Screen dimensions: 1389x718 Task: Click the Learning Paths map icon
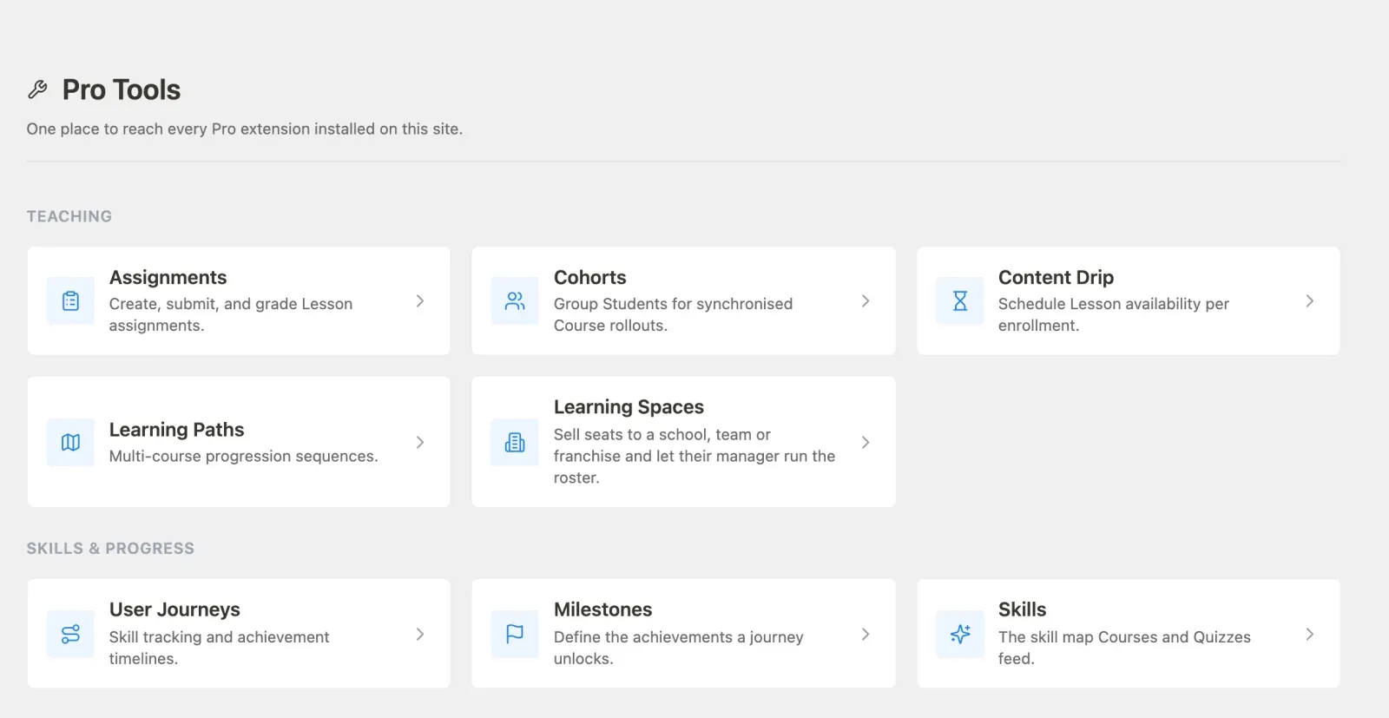click(x=70, y=443)
